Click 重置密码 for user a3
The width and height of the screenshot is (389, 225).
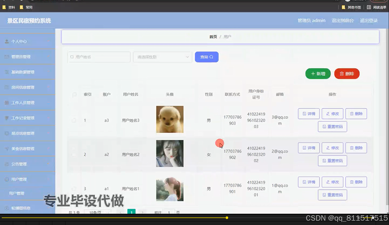[332, 127]
